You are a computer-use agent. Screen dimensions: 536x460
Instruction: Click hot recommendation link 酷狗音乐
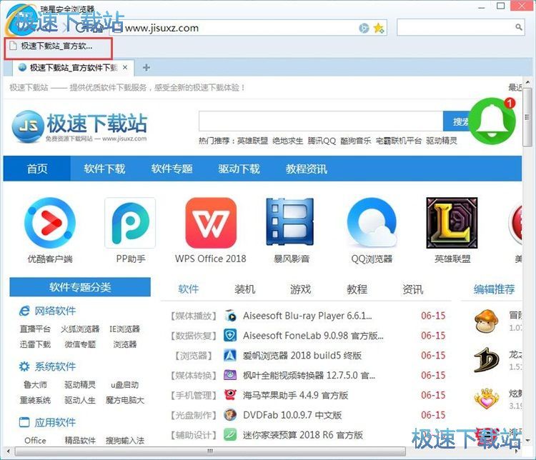(355, 141)
